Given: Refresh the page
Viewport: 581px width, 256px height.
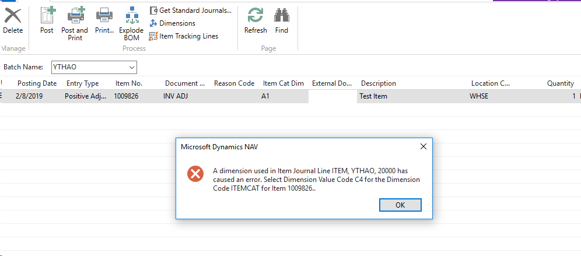Looking at the screenshot, I should [256, 21].
